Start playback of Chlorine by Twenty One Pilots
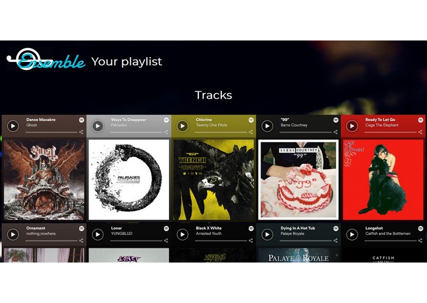 pyautogui.click(x=182, y=126)
